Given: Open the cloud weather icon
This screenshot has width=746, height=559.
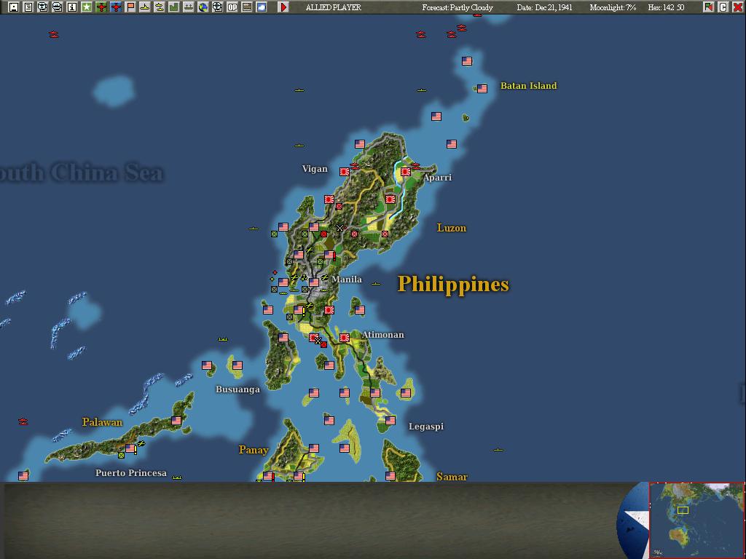Looking at the screenshot, I should point(262,7).
